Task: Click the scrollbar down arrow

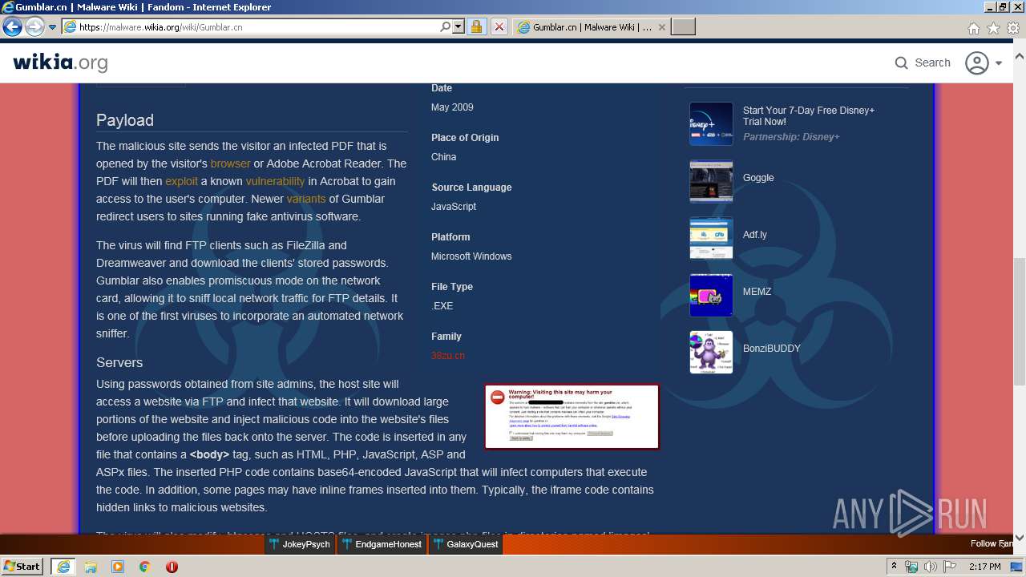Action: point(1020,537)
